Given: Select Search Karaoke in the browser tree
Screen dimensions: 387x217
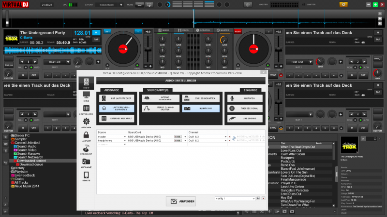Looking at the screenshot, I should tap(29, 153).
